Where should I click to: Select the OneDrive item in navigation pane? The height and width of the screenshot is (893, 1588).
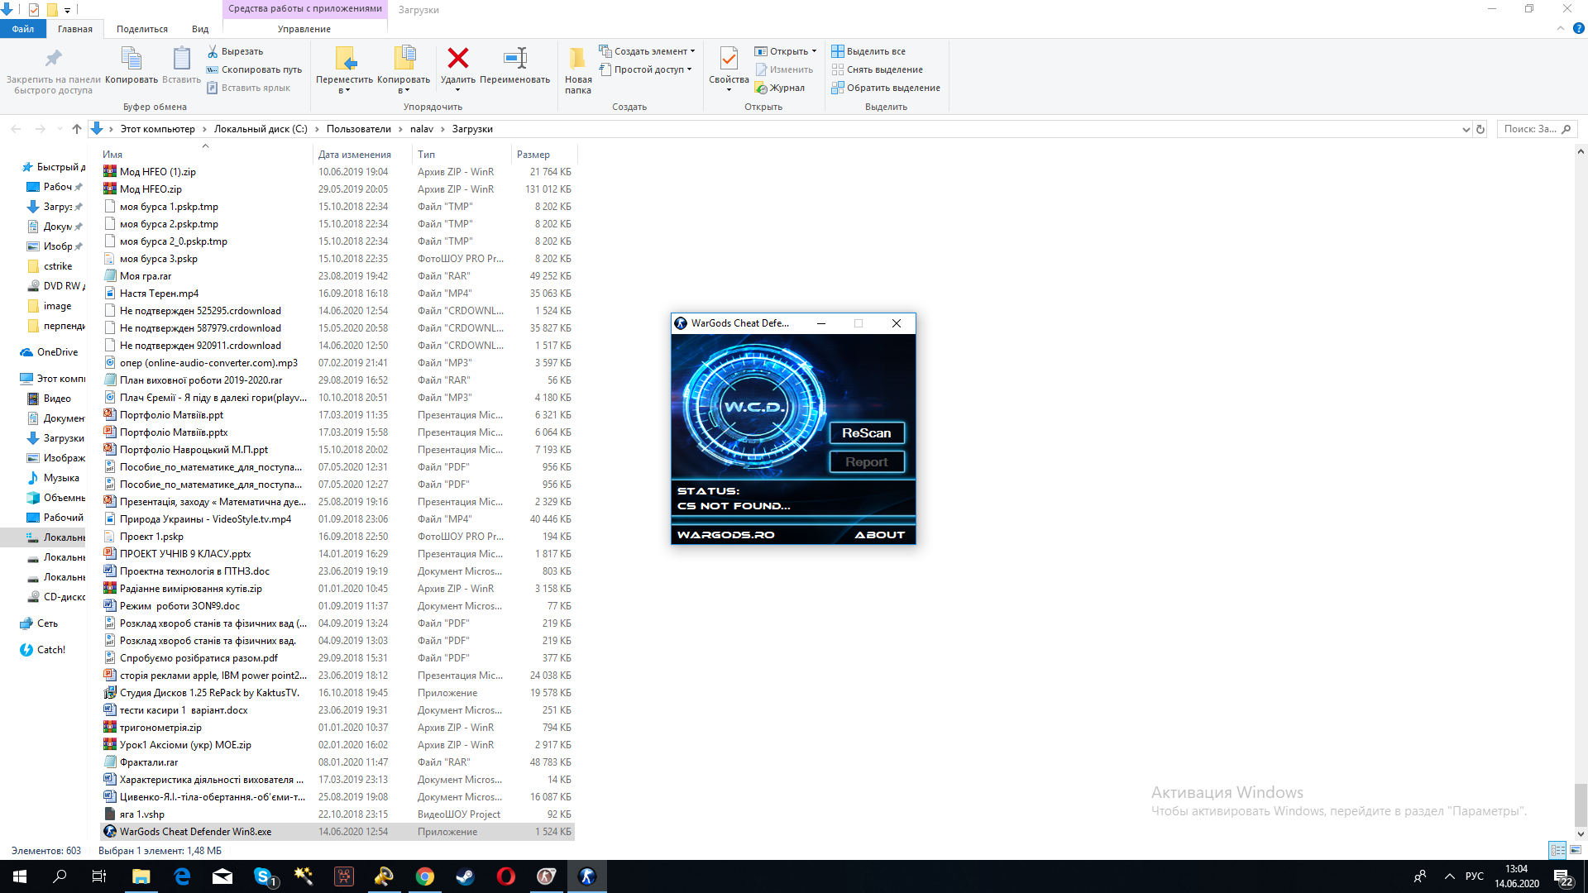tap(50, 352)
